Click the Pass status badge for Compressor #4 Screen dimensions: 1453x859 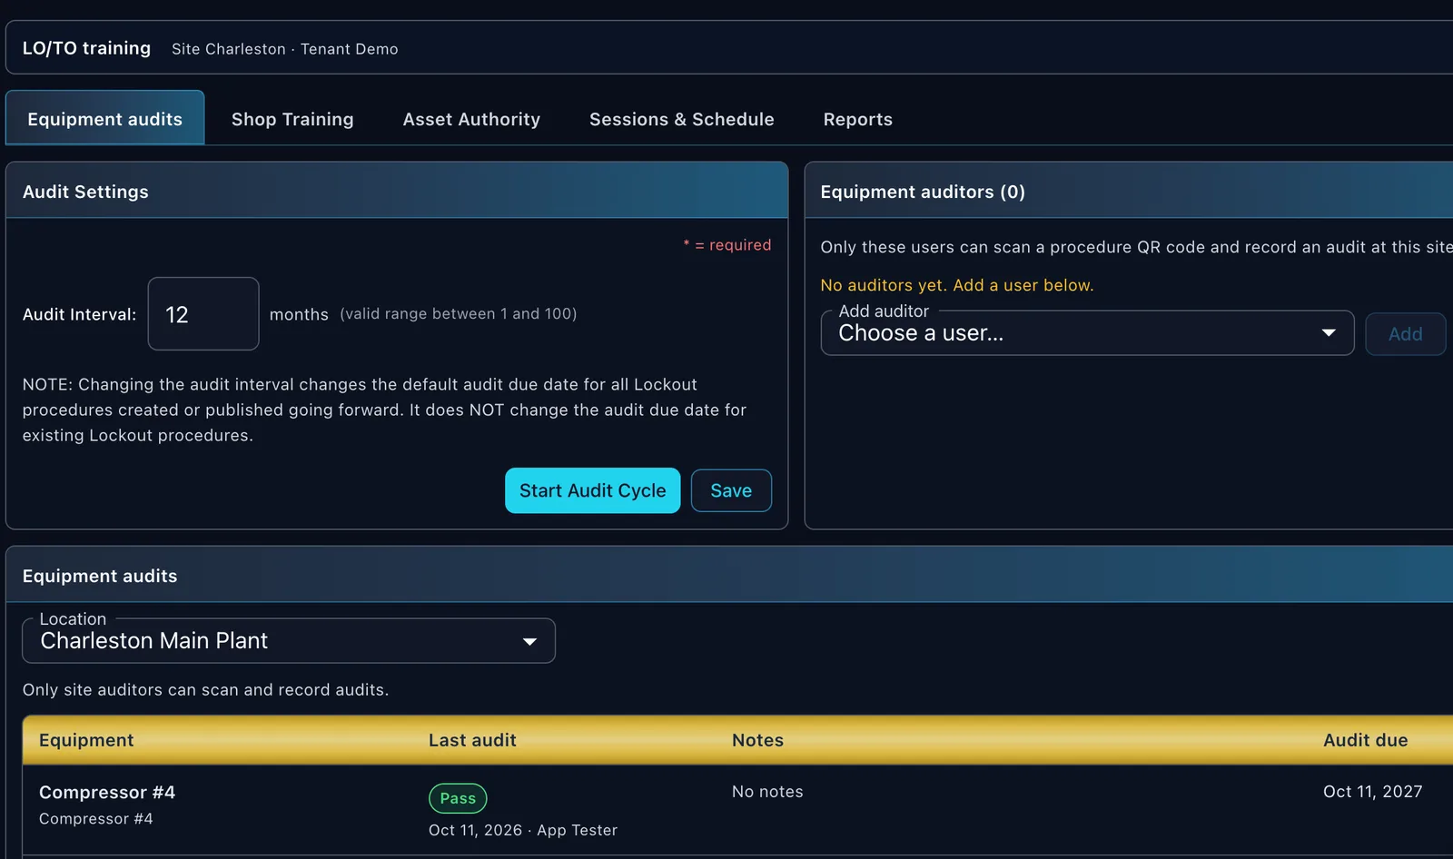click(x=458, y=798)
